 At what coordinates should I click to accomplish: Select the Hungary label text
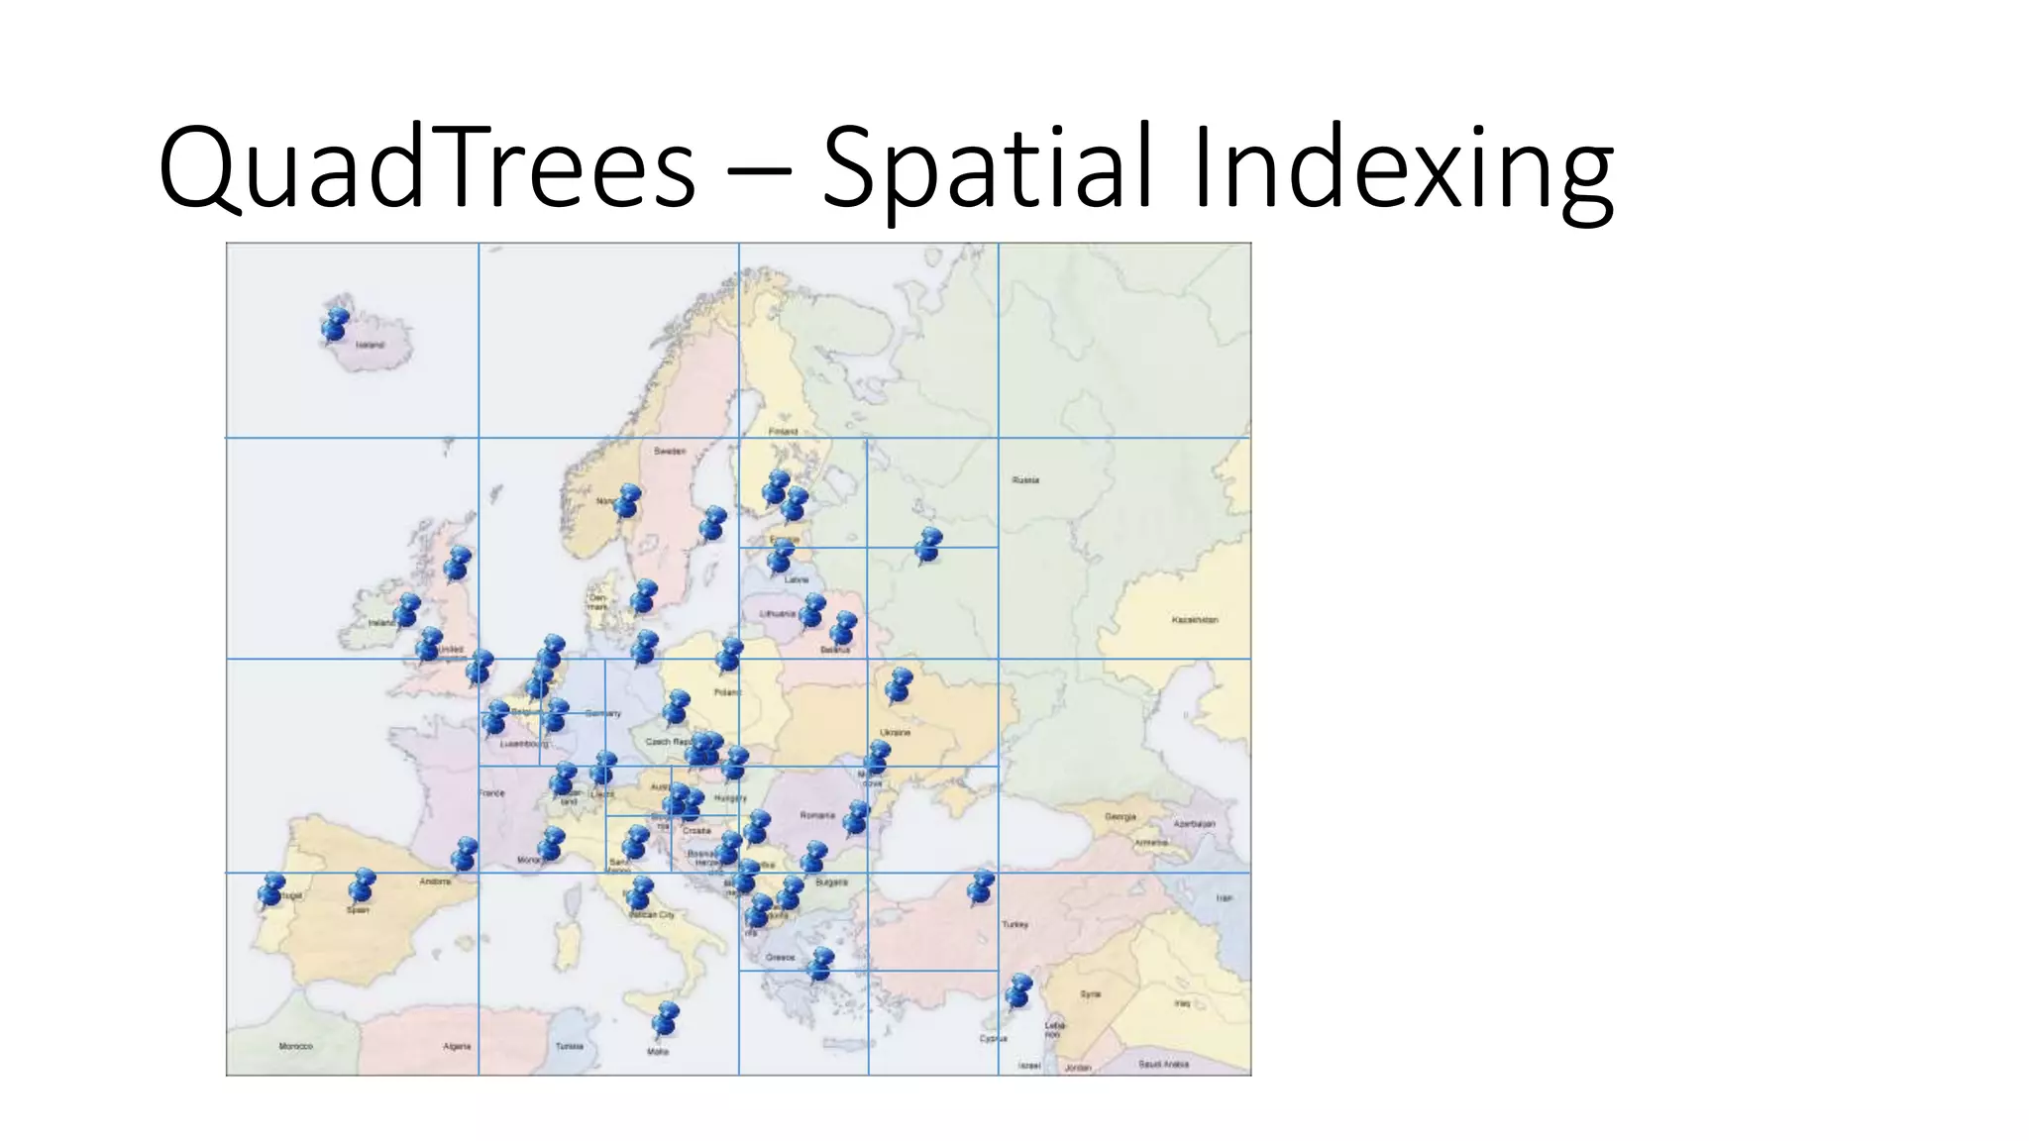730,797
